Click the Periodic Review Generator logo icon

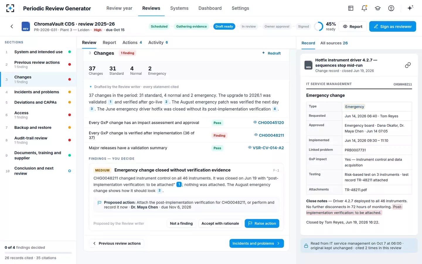10,8
